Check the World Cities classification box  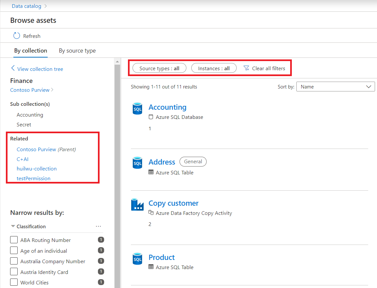click(x=14, y=282)
